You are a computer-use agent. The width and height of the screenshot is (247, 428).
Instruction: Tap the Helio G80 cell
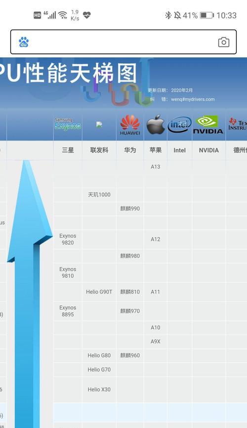coord(99,355)
